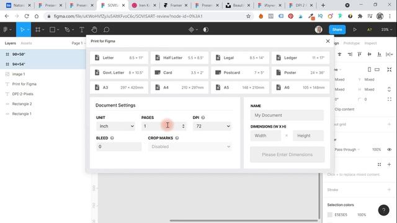Switch to the Prototype tab

[x=352, y=43]
